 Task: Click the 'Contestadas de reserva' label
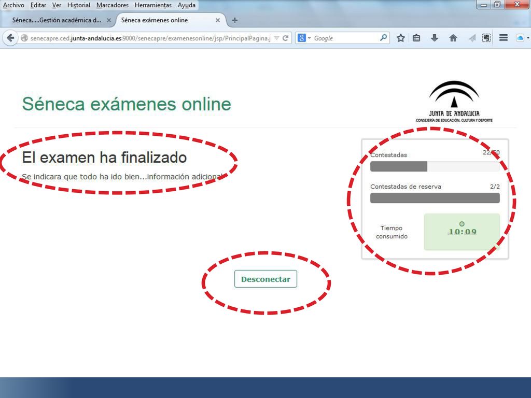click(x=406, y=187)
